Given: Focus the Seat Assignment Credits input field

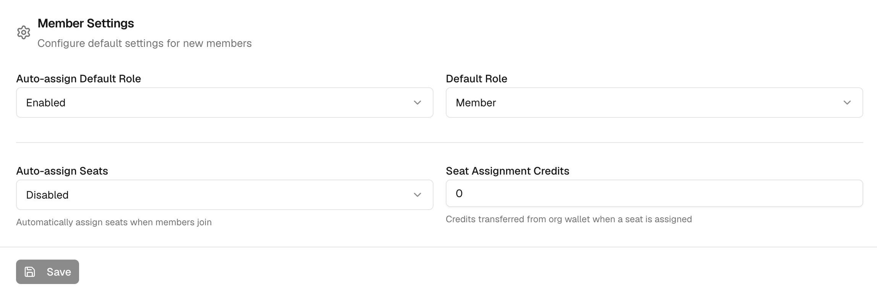Looking at the screenshot, I should tap(654, 193).
